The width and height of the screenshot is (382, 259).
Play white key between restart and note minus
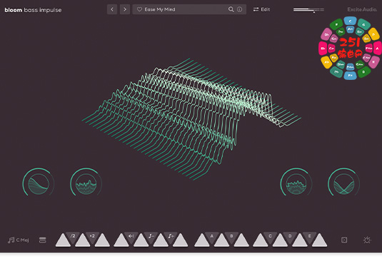click(x=141, y=242)
